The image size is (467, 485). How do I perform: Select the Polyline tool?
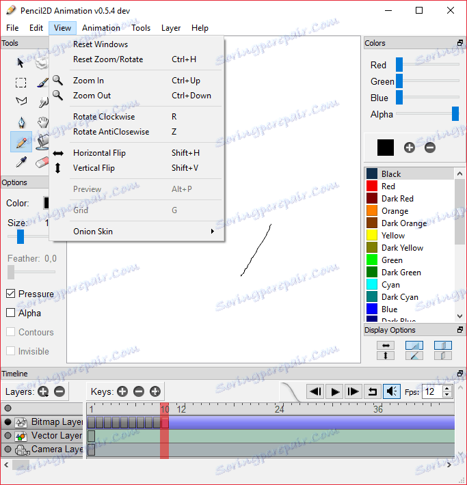[21, 101]
